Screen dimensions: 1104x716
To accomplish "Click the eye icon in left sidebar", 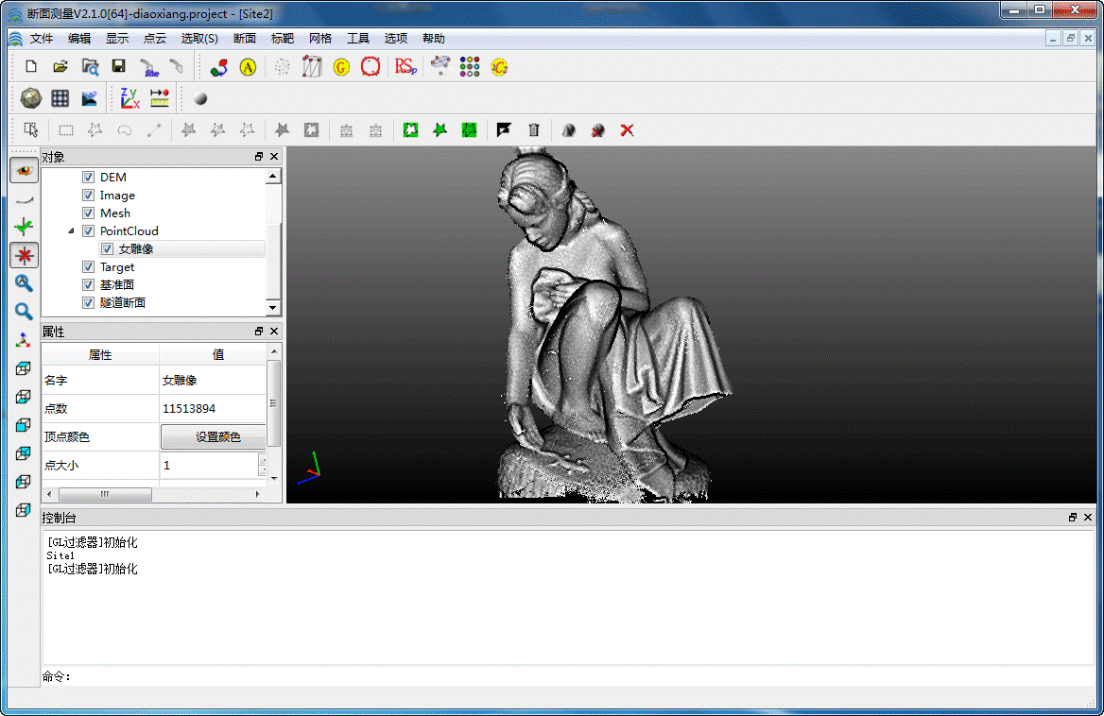I will click(24, 171).
